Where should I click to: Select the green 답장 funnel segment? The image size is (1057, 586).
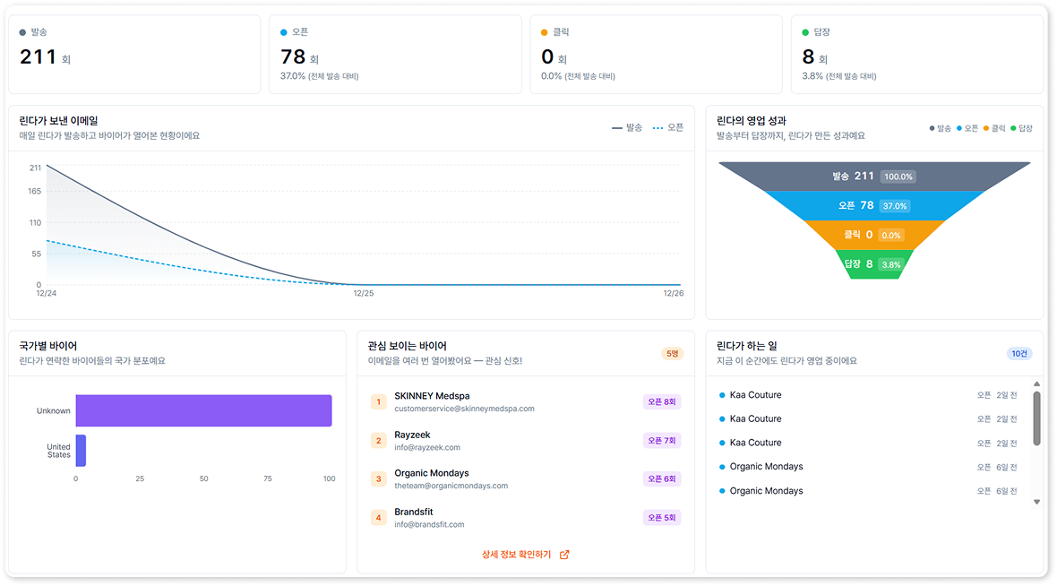coord(873,264)
